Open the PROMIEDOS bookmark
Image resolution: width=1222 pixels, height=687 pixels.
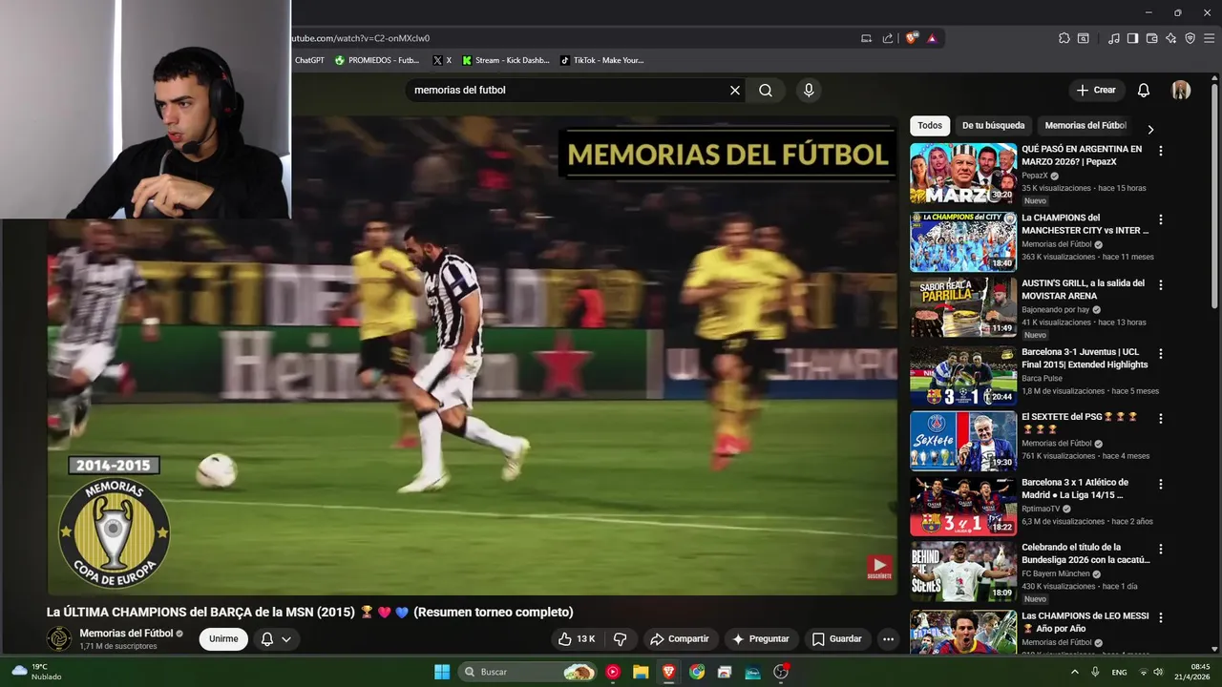[376, 60]
